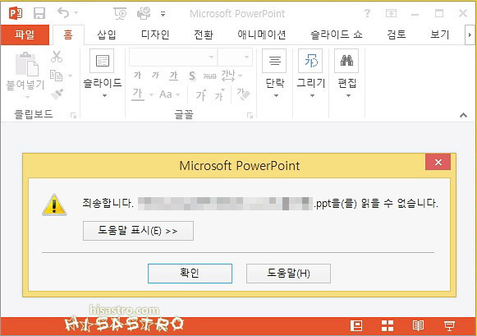Save the presentation with the floppy icon

39,13
